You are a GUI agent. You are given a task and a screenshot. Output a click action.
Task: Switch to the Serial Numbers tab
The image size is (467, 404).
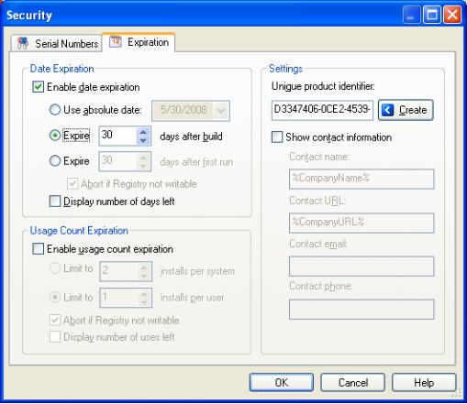[x=57, y=43]
